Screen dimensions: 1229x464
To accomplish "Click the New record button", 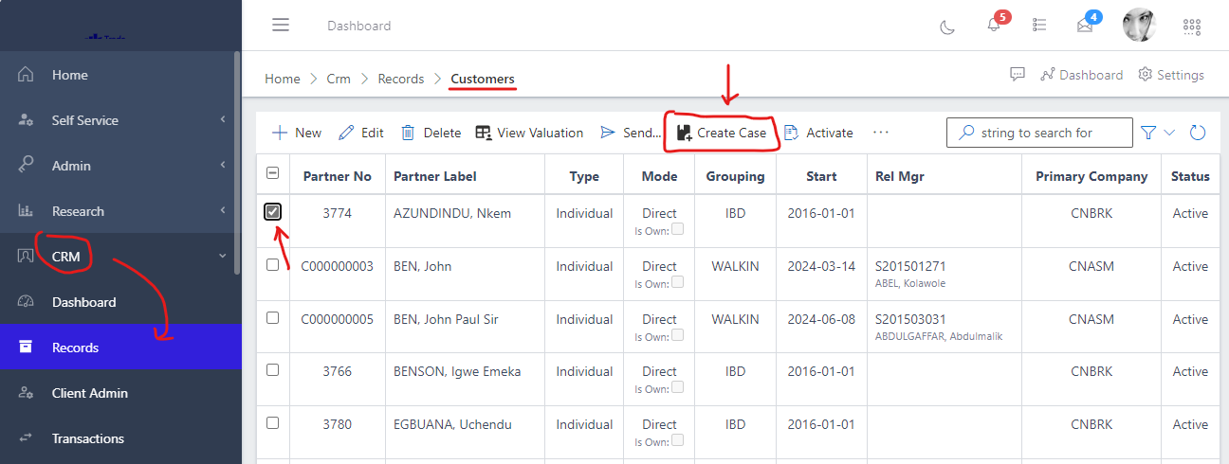I will [x=297, y=133].
